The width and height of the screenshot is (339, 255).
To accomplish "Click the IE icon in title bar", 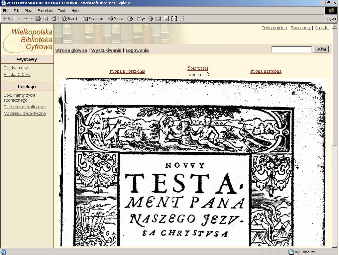I will tap(3, 3).
